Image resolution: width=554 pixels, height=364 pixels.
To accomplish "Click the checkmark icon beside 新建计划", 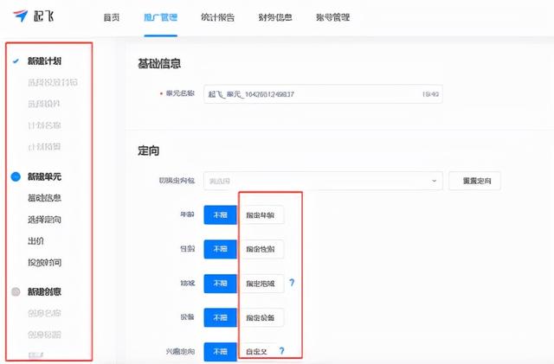I will click(16, 61).
